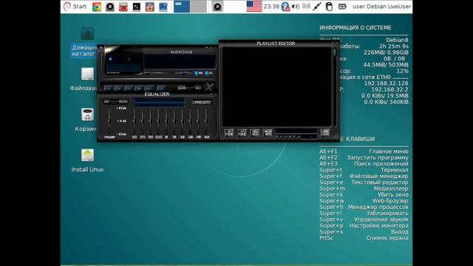Toggle the PL playlist window button
Screen dimensions: 473x266
tap(208, 73)
